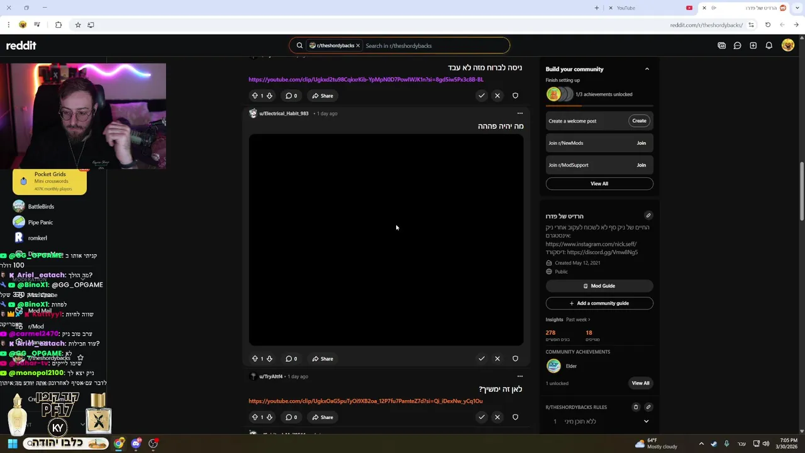805x453 pixels.
Task: Open Pocket Grids mini crosswords promo
Action: [50, 181]
